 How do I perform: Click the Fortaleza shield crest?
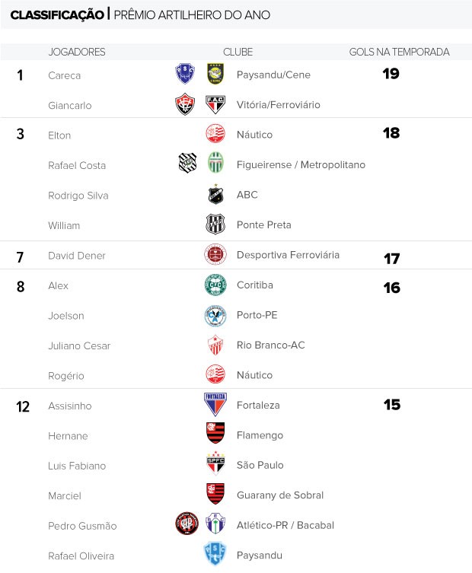tap(215, 405)
